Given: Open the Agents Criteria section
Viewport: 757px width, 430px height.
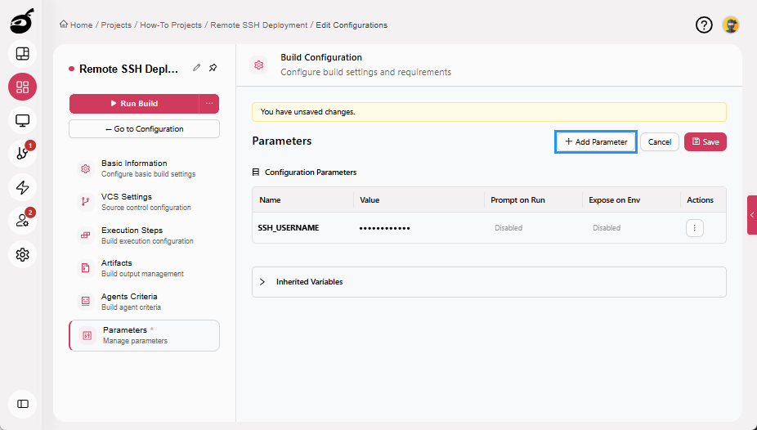Looking at the screenshot, I should 144,301.
